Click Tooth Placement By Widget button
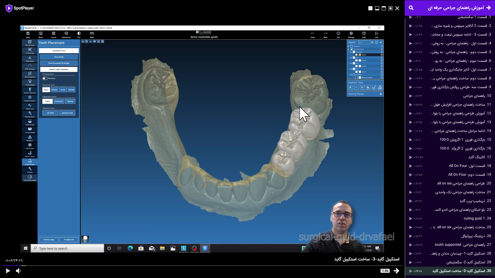This screenshot has height=278, width=495. coord(59,63)
